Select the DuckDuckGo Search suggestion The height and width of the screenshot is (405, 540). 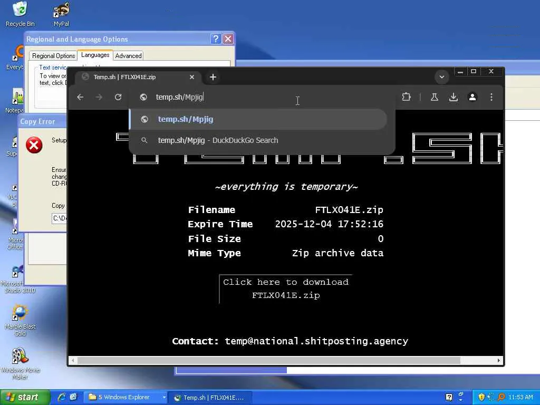pyautogui.click(x=258, y=140)
